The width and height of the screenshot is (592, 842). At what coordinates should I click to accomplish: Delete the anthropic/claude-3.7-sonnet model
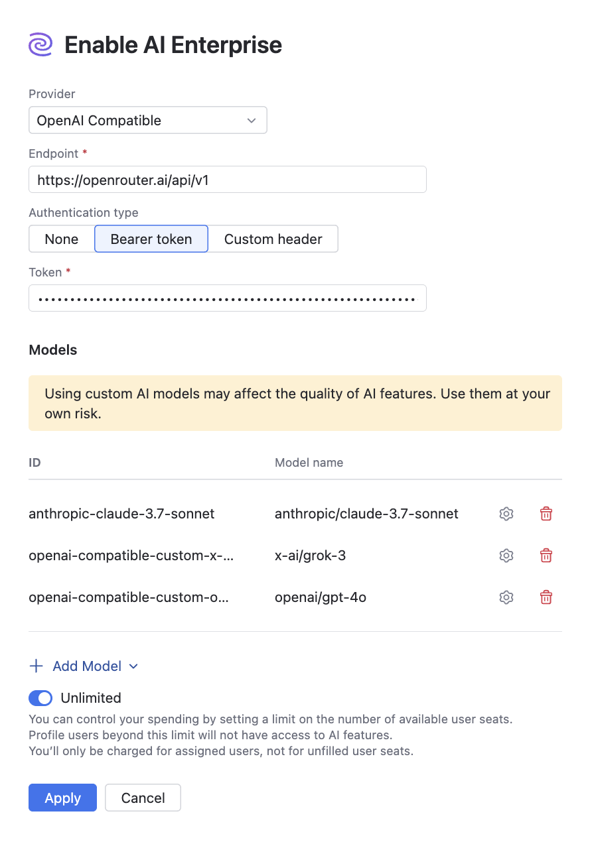[x=546, y=513]
